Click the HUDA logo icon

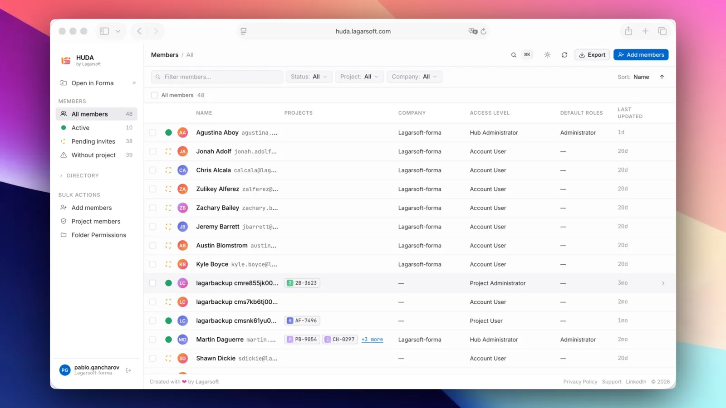pos(66,60)
